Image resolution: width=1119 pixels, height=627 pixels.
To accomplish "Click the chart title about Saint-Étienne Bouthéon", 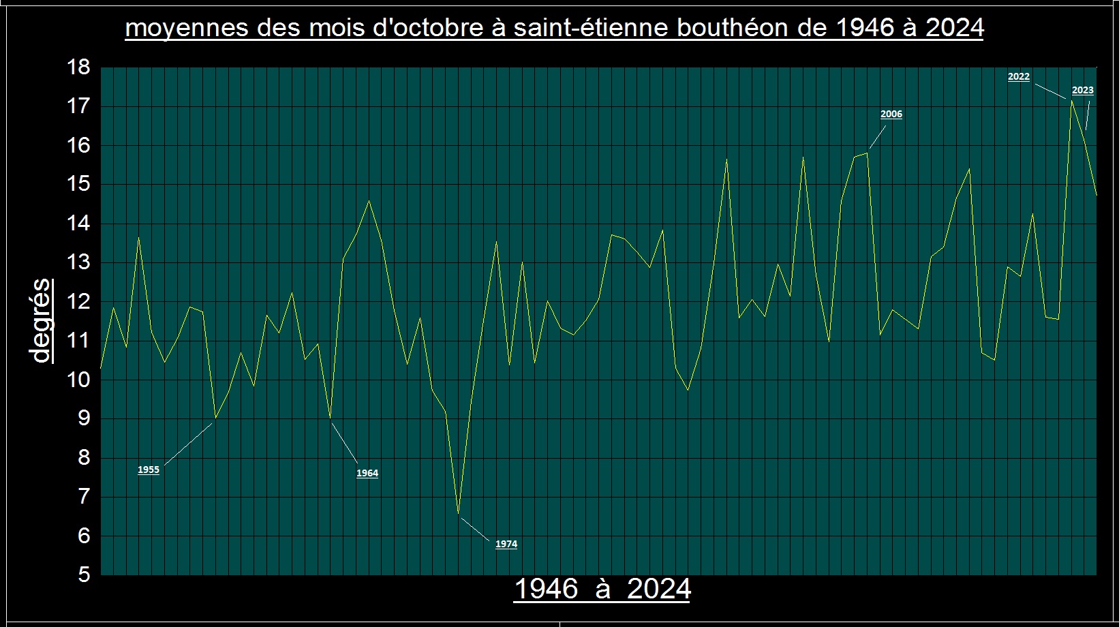I will click(x=554, y=28).
